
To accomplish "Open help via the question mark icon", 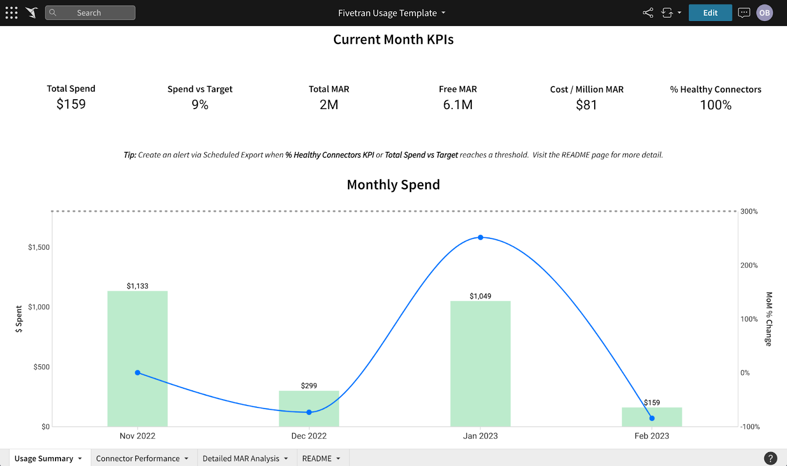I will coord(770,457).
